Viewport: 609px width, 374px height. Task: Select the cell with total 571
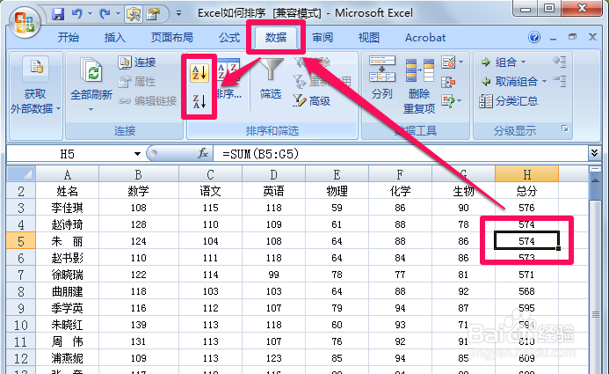(x=526, y=275)
